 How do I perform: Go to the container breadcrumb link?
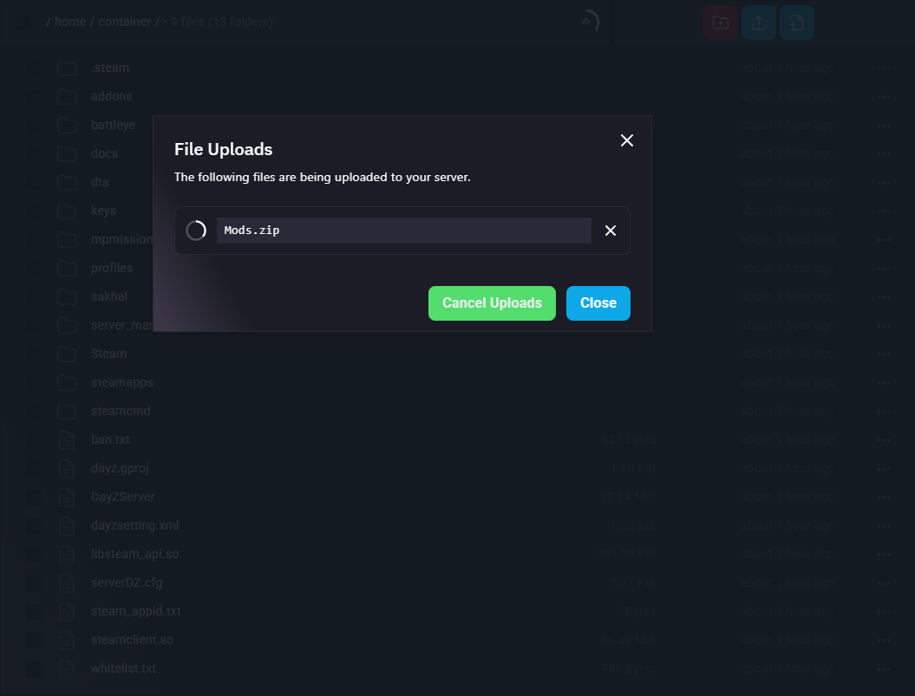124,22
